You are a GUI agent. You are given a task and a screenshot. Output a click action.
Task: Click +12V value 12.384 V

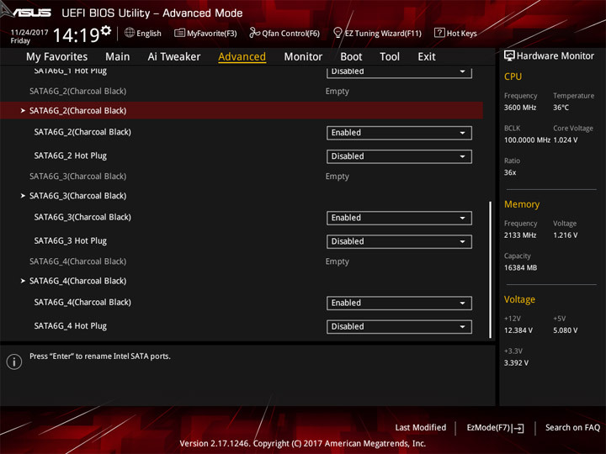518,330
